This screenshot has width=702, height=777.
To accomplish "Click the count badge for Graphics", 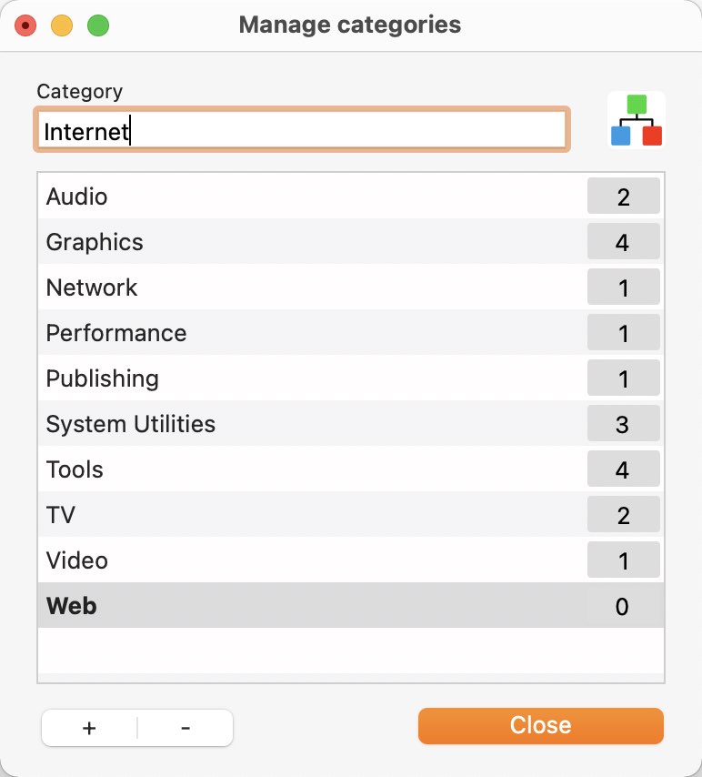I will coord(623,241).
